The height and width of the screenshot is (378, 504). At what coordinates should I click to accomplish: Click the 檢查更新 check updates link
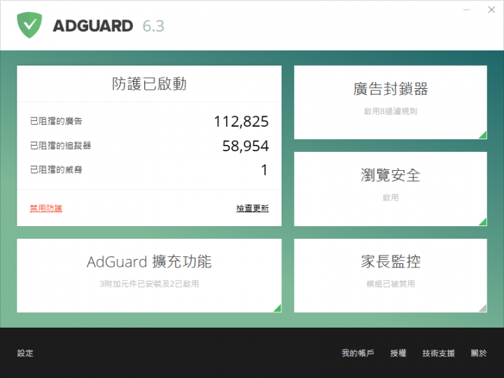coord(252,209)
